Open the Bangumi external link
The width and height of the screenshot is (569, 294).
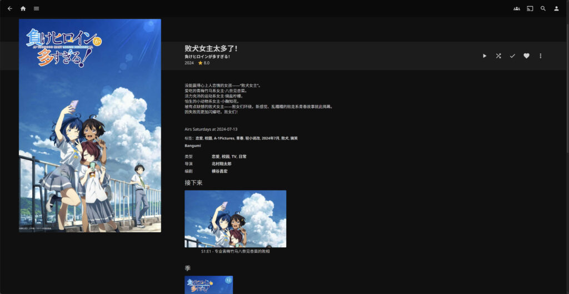pos(193,146)
